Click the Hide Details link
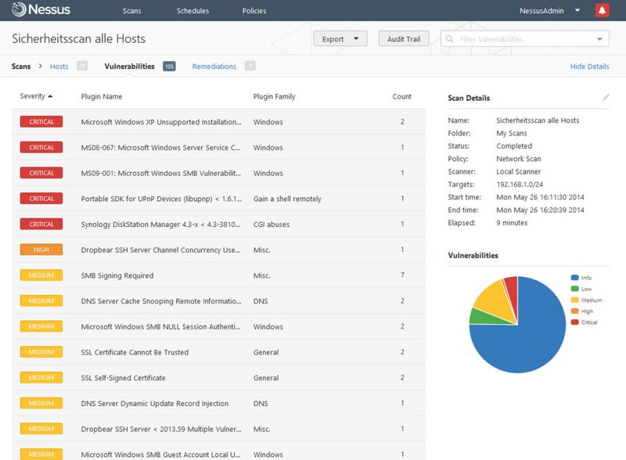This screenshot has width=626, height=460. [589, 66]
